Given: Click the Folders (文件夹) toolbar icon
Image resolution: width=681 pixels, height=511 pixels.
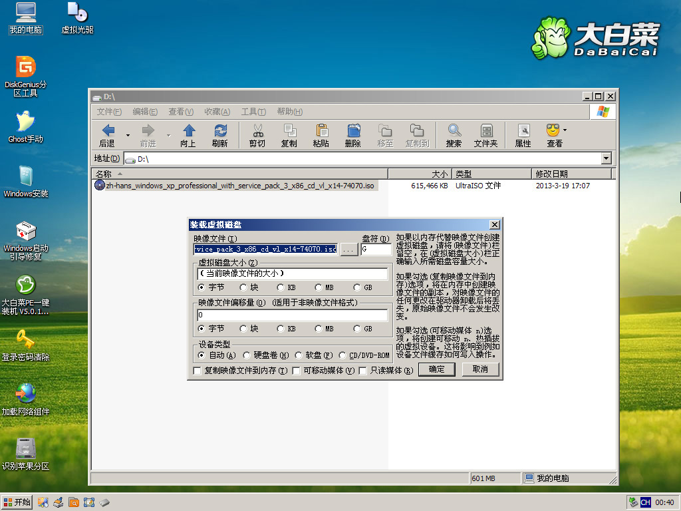Looking at the screenshot, I should 486,135.
